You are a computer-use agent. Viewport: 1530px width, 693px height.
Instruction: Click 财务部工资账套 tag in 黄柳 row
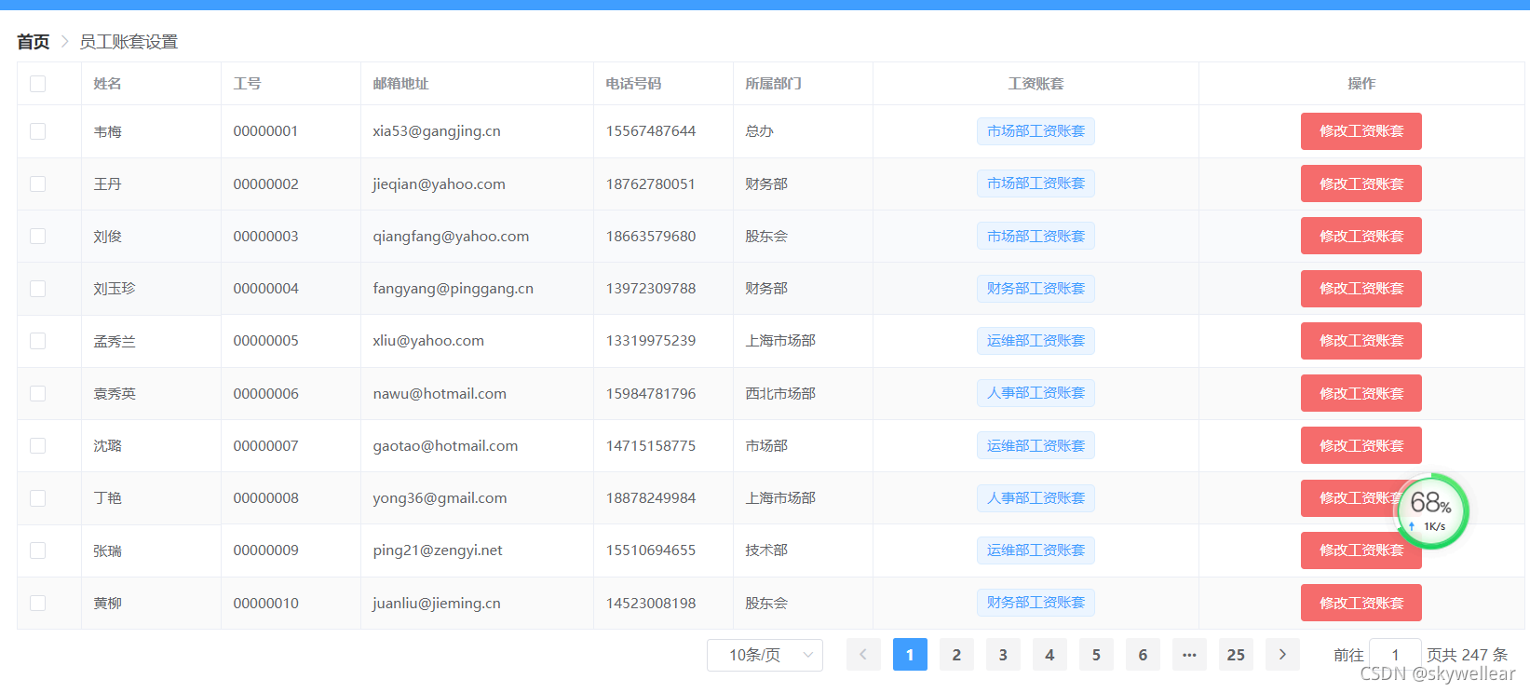point(1036,603)
